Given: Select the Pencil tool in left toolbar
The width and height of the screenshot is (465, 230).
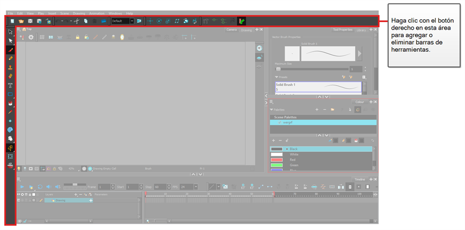Looking at the screenshot, I should point(10,58).
